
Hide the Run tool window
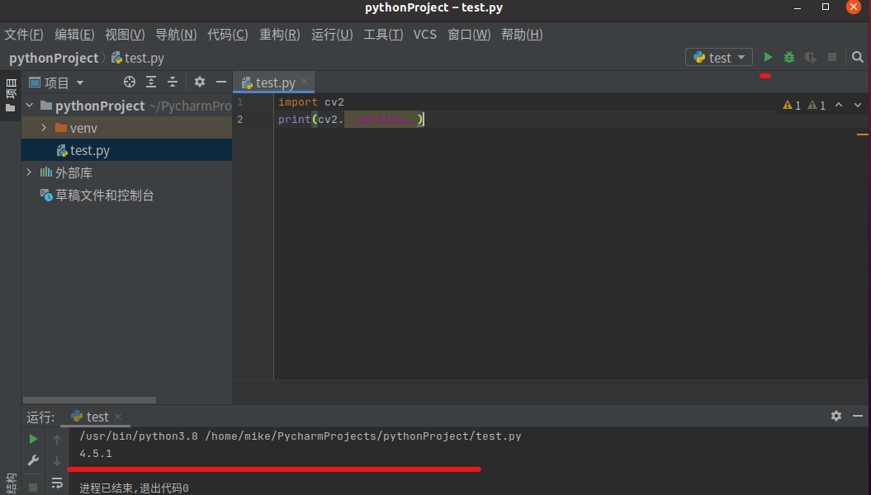pos(858,416)
